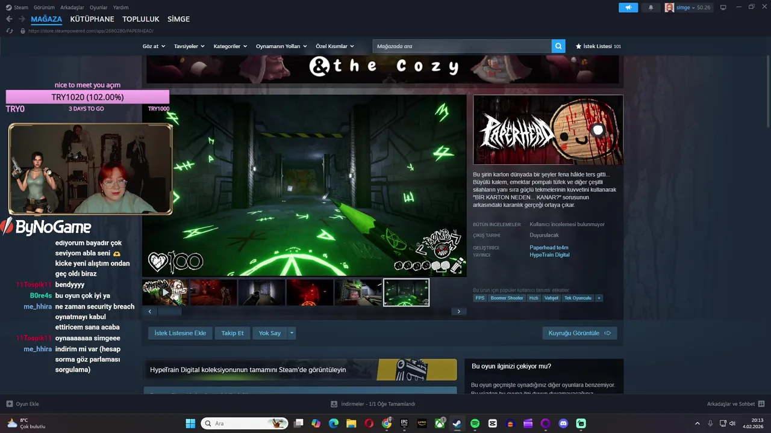Go back with the left arrow navigation icon

(9, 19)
